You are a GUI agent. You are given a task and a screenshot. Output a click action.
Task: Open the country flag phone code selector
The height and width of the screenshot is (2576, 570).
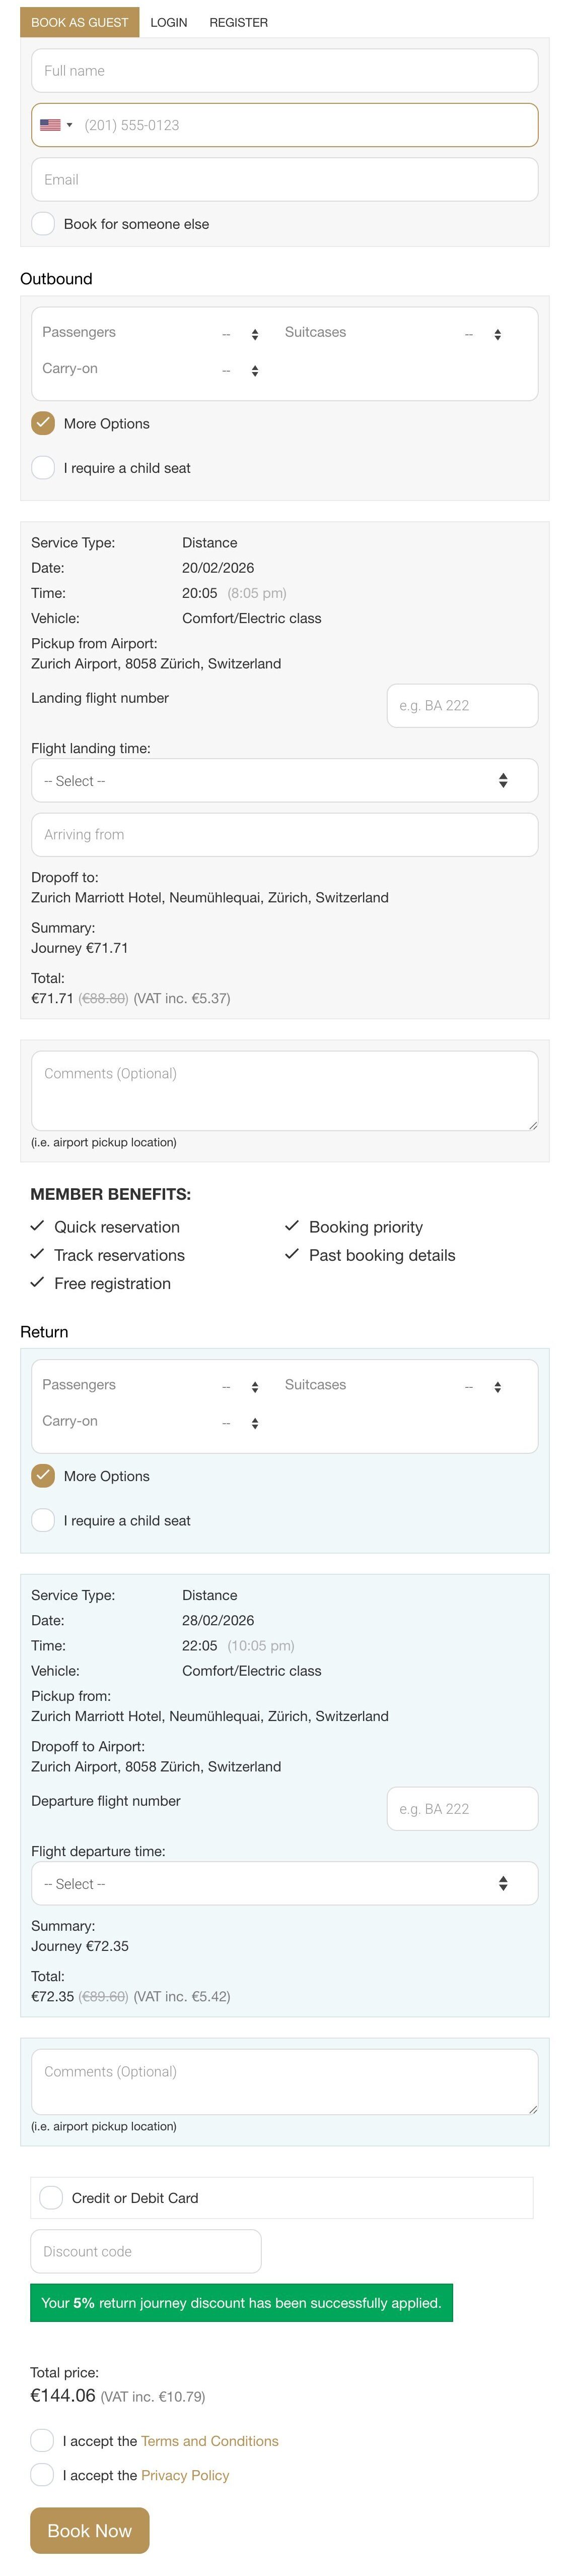click(x=56, y=125)
